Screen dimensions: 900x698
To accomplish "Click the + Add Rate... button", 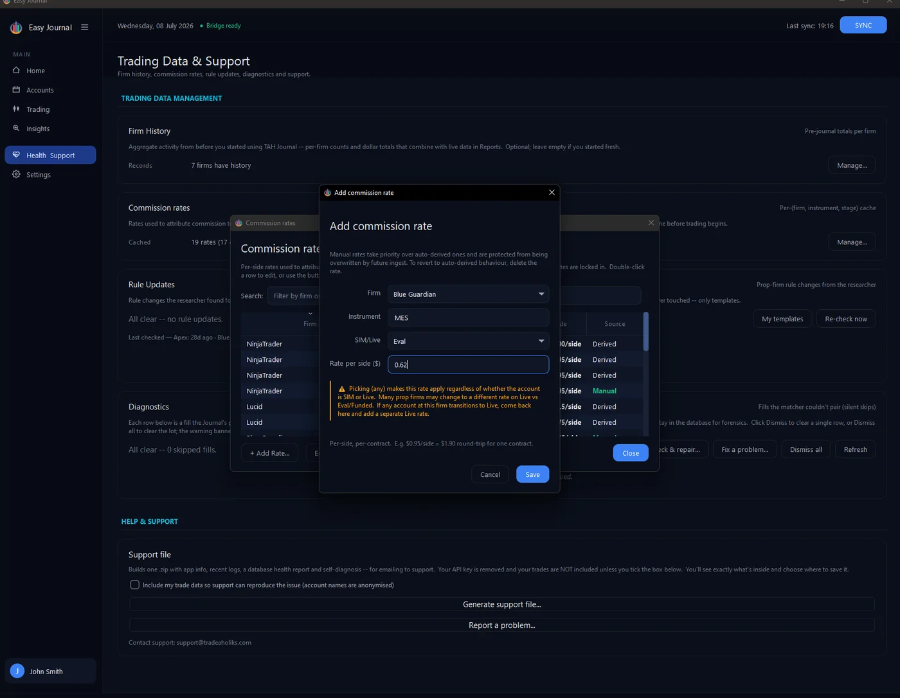I will click(x=270, y=453).
